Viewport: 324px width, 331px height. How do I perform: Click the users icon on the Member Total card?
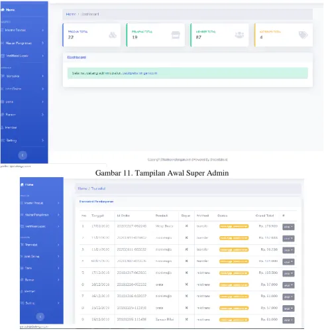tap(239, 35)
